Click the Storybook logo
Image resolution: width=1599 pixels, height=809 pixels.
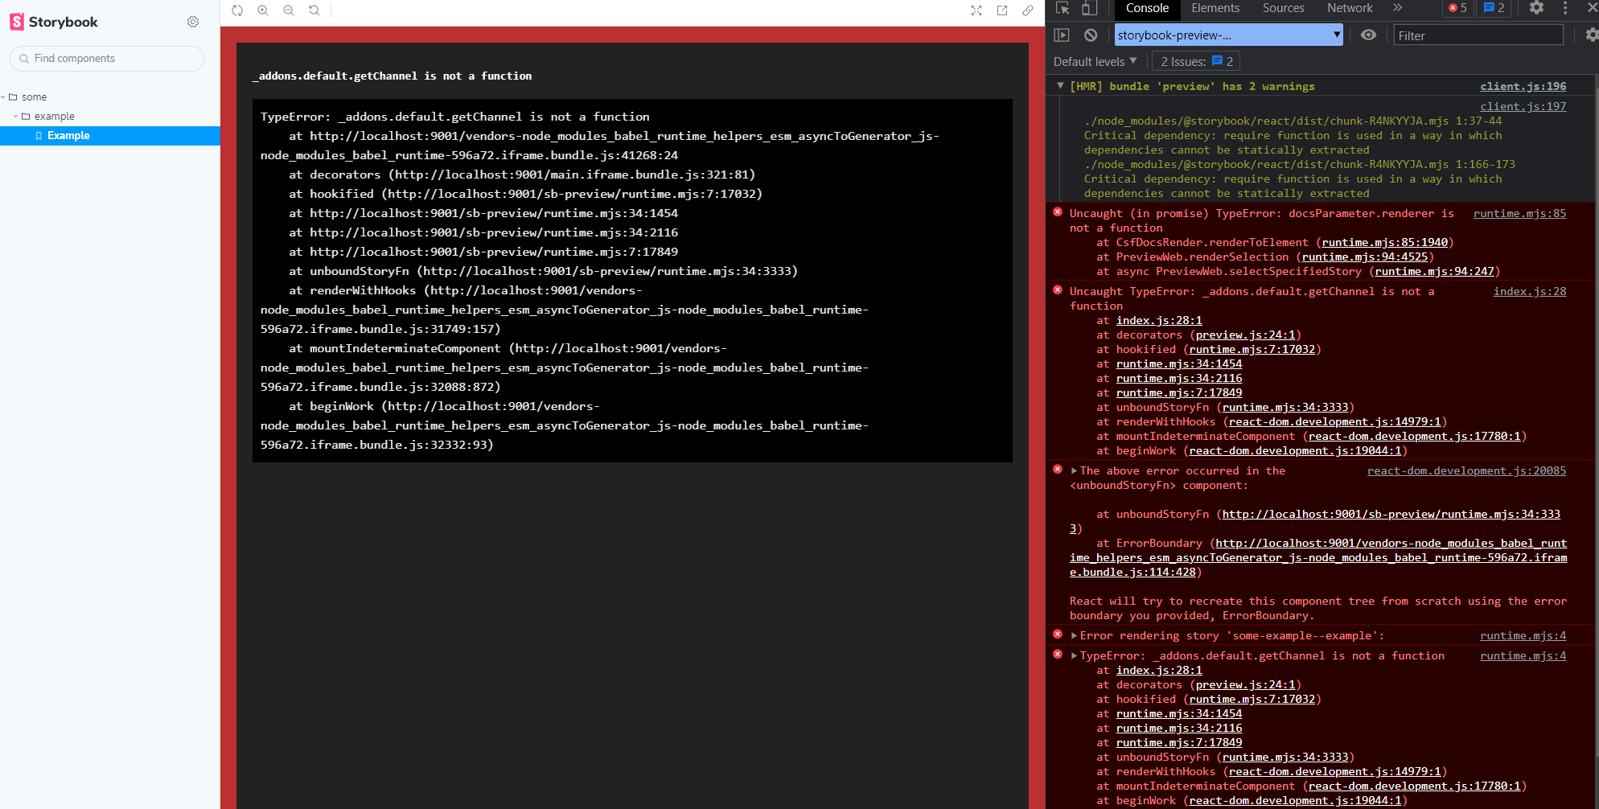click(54, 22)
